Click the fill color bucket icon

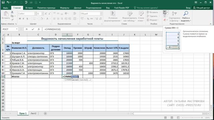[x=42, y=19]
